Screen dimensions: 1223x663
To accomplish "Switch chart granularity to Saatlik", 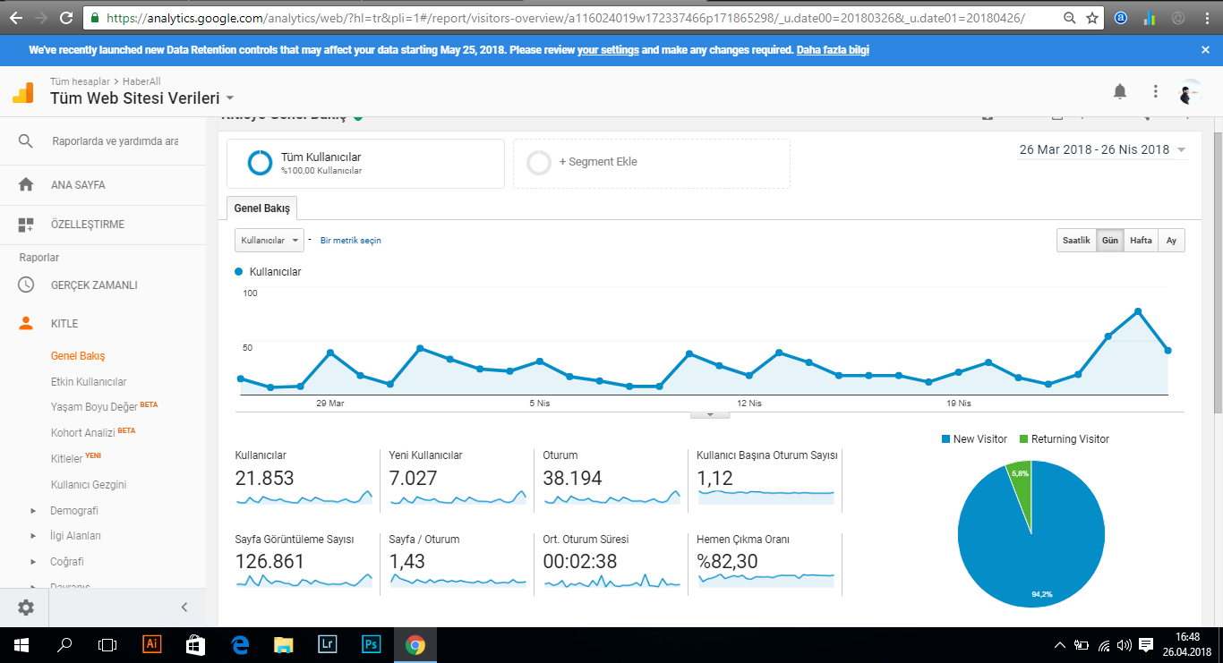I will pos(1076,241).
